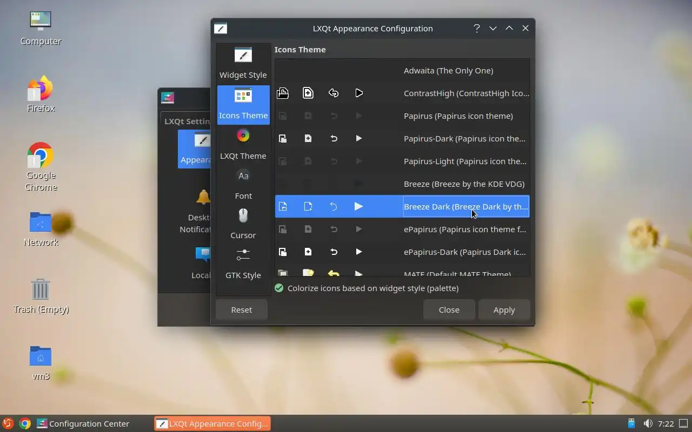Click Breeze Dark undo preview icon
The height and width of the screenshot is (432, 692).
pos(334,206)
